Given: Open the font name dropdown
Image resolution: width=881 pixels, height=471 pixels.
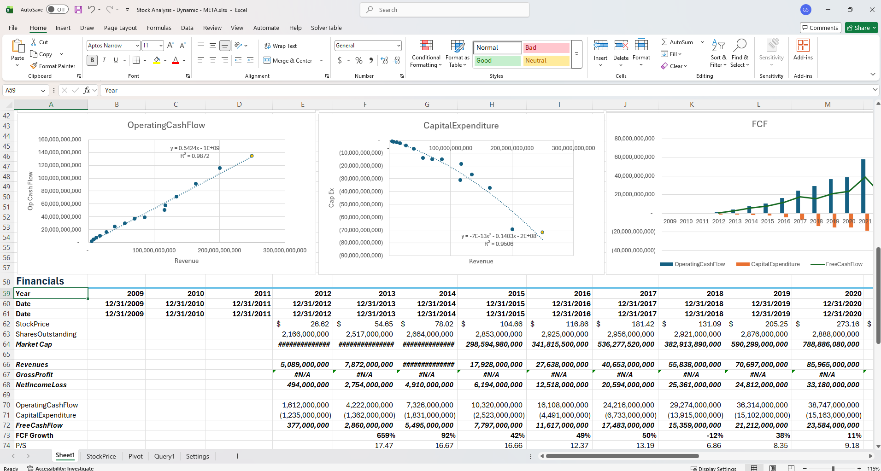Looking at the screenshot, I should (x=137, y=45).
